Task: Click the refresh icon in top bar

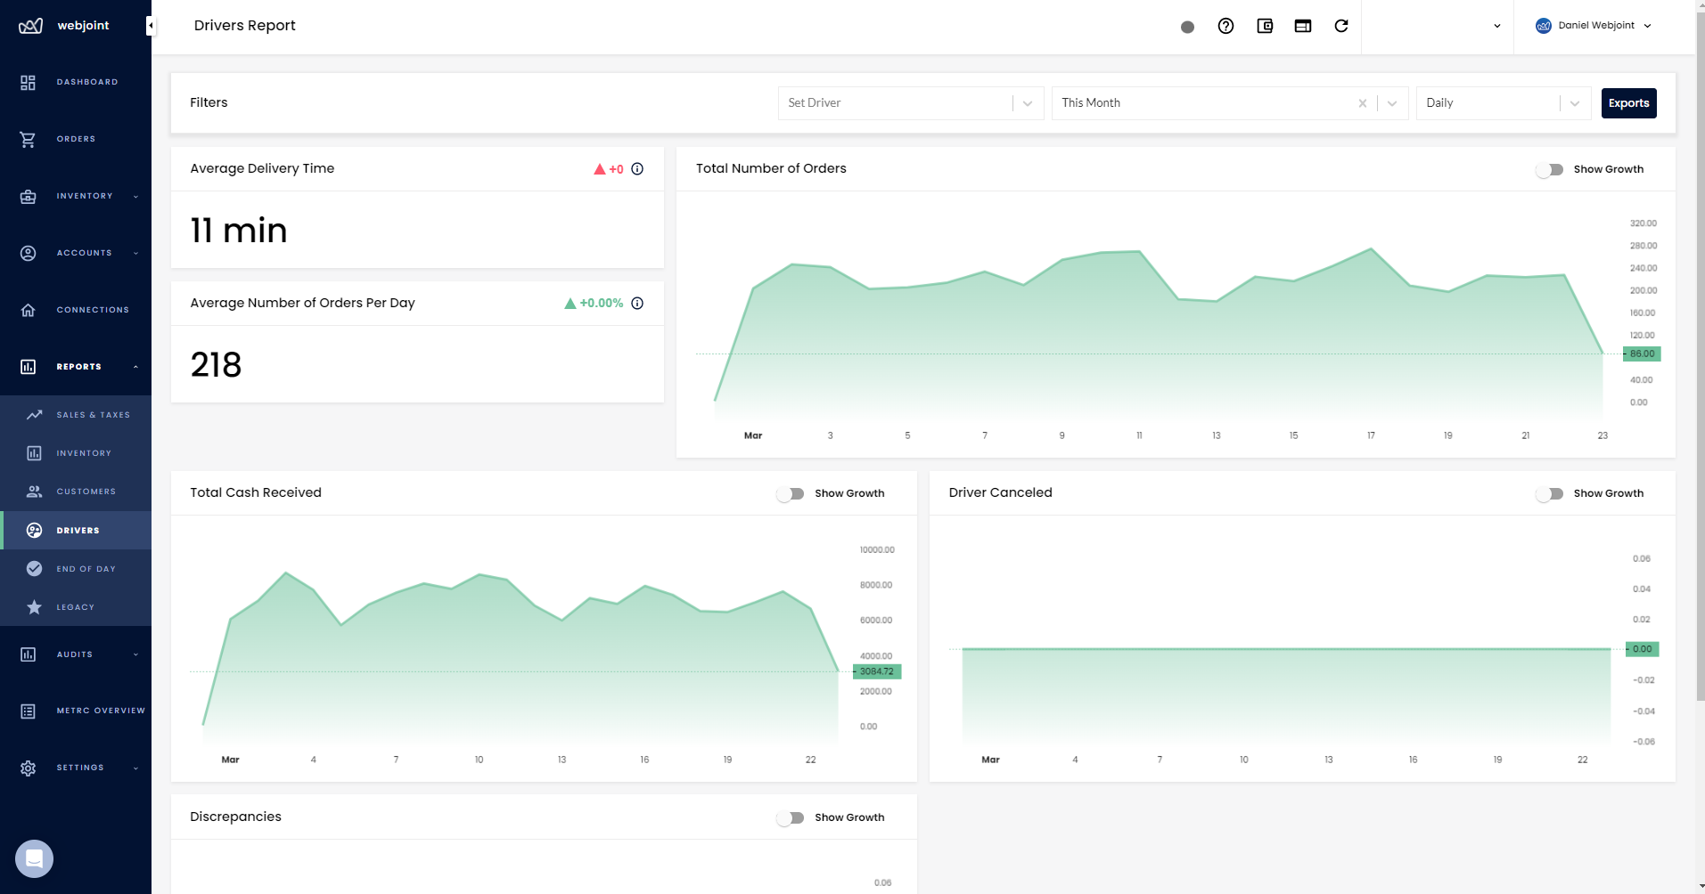Action: (x=1340, y=26)
